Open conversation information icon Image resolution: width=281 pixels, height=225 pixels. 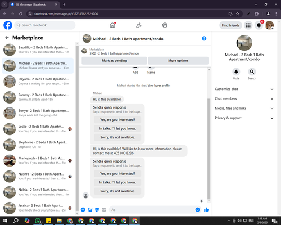tap(204, 38)
